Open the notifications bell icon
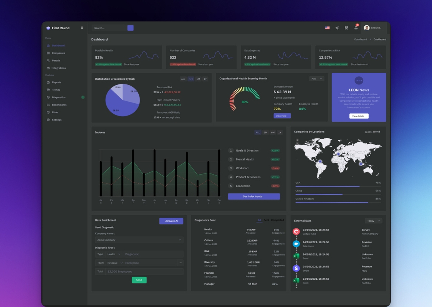The image size is (432, 307). point(356,28)
